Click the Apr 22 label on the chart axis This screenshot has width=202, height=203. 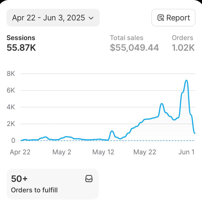(x=20, y=152)
